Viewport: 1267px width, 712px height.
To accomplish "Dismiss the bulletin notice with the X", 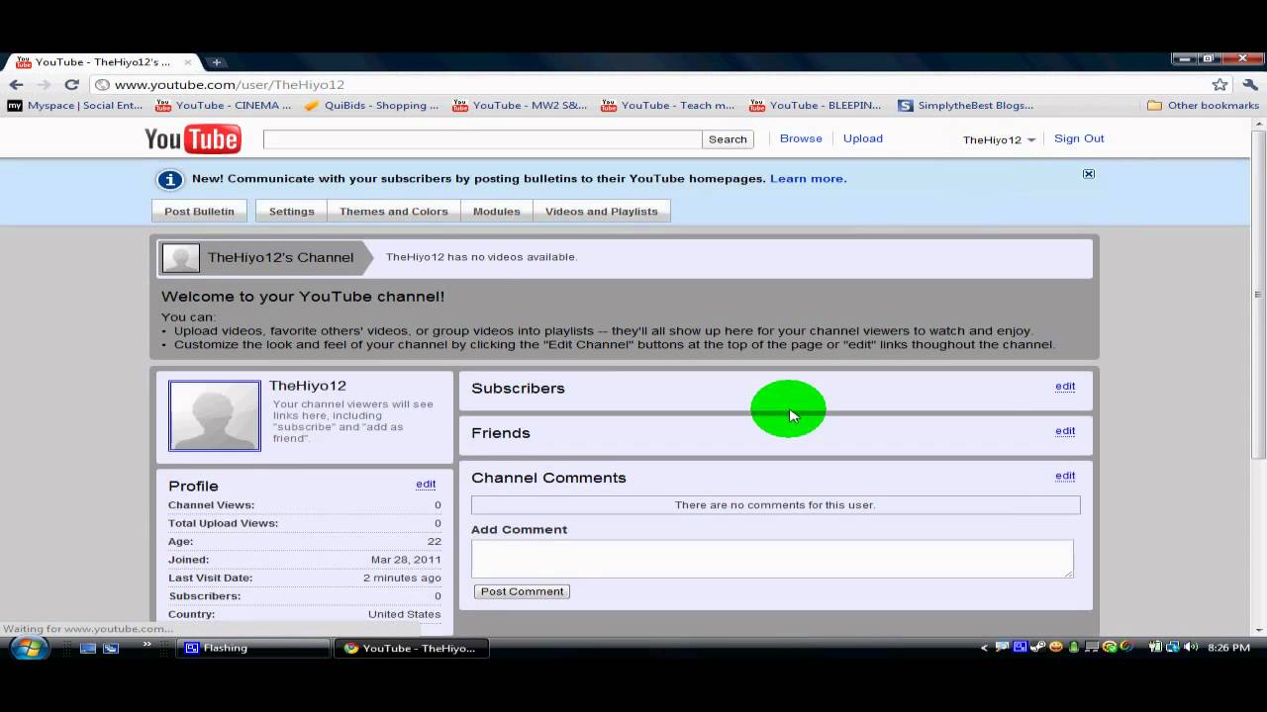I will pos(1089,174).
